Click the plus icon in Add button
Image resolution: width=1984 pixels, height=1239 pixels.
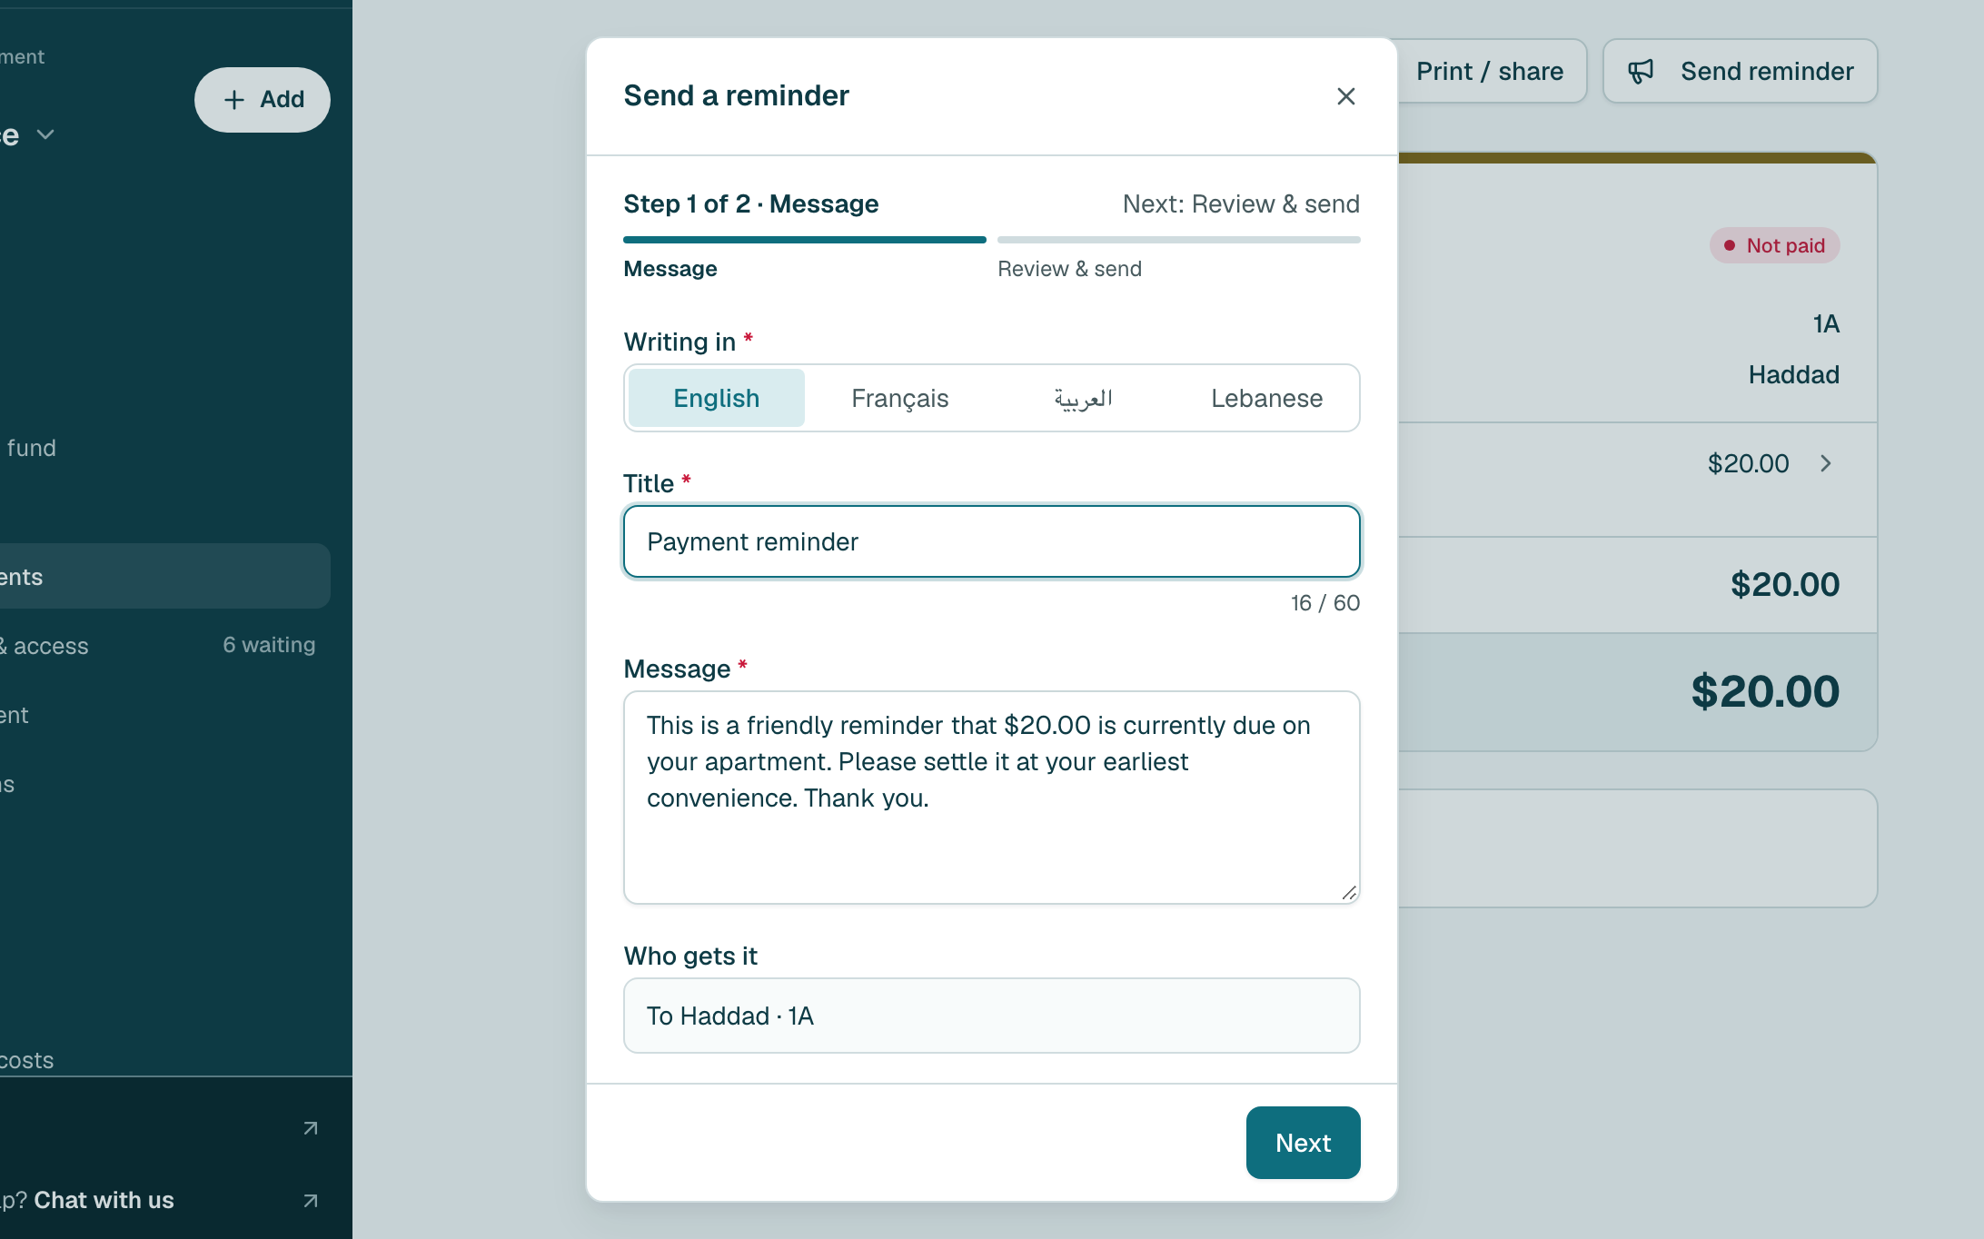(234, 100)
